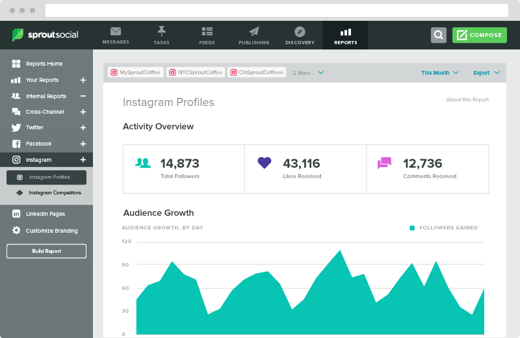
Task: Open the Feeds list icon
Action: pos(207,31)
